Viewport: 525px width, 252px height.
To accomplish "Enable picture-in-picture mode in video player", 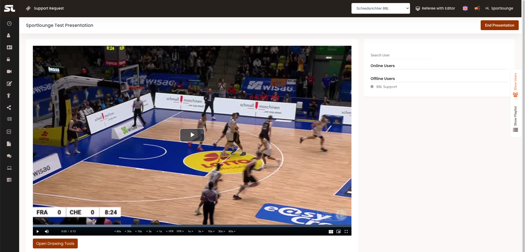I will pos(339,232).
